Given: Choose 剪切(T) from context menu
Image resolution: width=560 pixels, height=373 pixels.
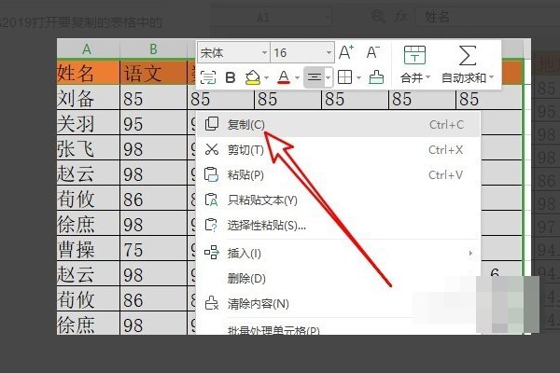Looking at the screenshot, I should [x=339, y=150].
